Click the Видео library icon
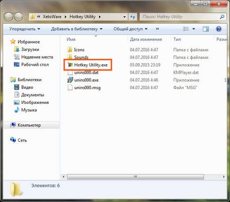 pyautogui.click(x=16, y=87)
